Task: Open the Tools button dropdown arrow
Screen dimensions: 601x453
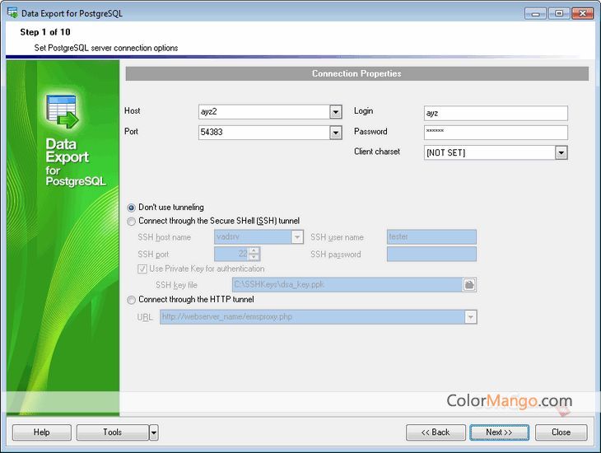Action: click(154, 432)
